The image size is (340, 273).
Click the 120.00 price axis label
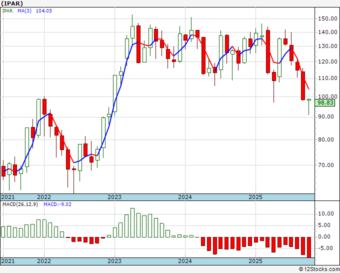point(327,61)
